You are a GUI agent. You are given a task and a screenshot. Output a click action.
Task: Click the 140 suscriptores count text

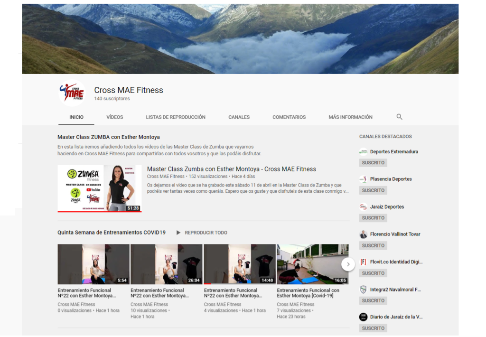click(x=112, y=99)
